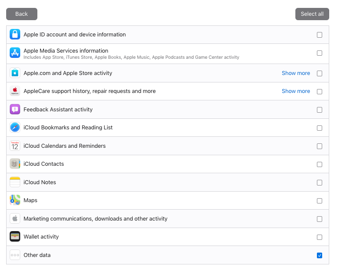The width and height of the screenshot is (338, 271).
Task: Click the Apple ID lock icon
Action: click(x=15, y=34)
